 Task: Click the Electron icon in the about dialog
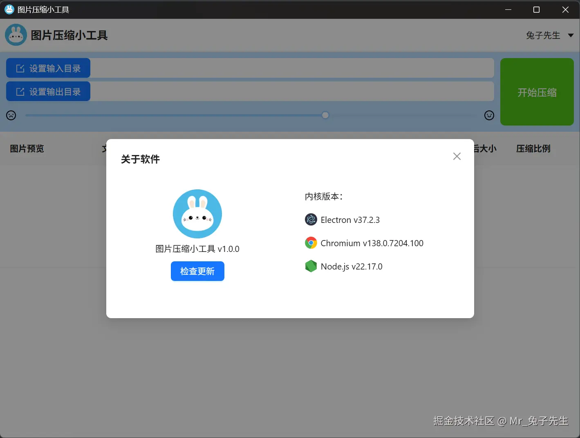click(x=311, y=219)
